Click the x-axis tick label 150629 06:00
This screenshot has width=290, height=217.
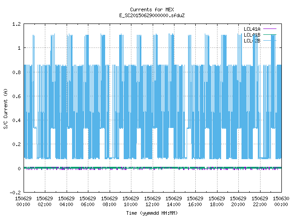tap(87, 202)
